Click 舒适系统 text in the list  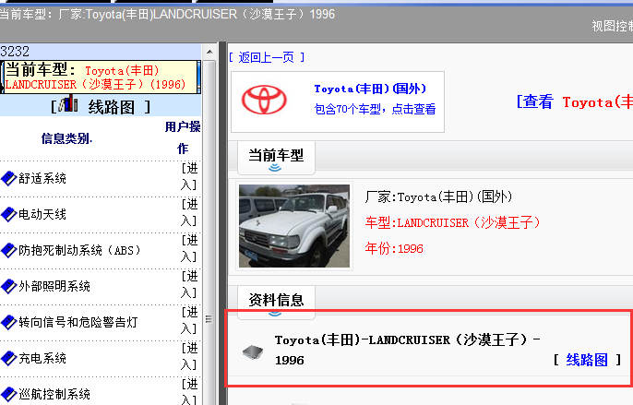[42, 178]
